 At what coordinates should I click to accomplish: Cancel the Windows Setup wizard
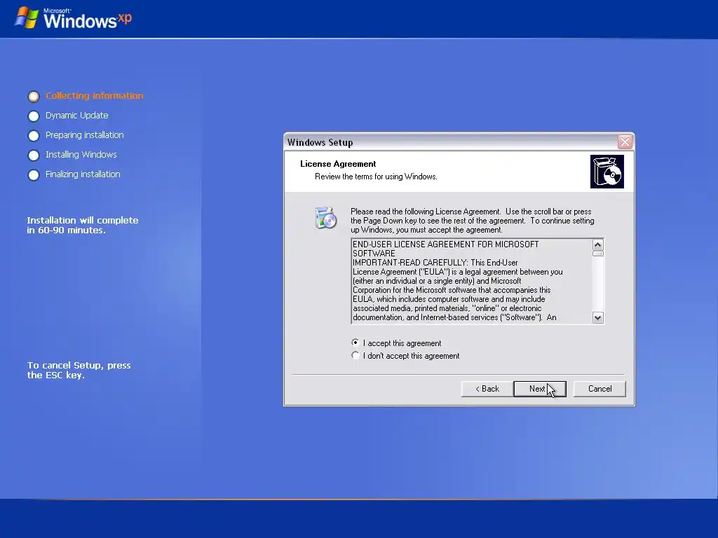click(600, 389)
